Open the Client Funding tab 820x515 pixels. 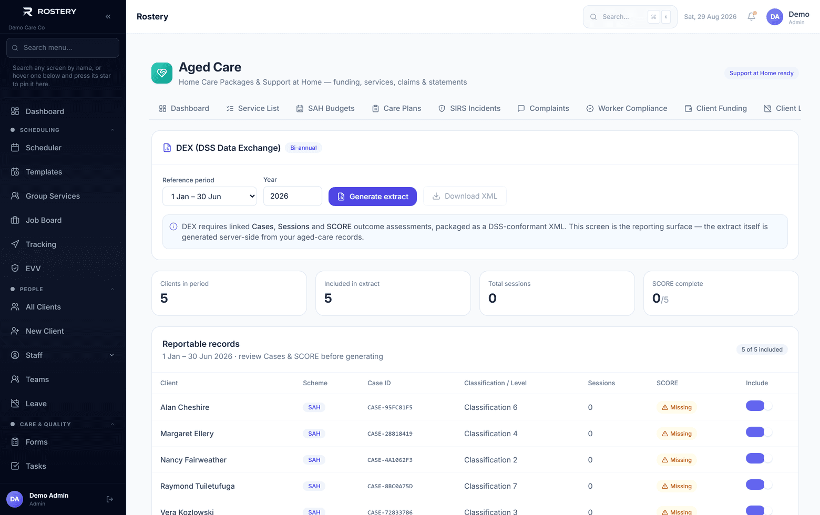[x=715, y=108]
